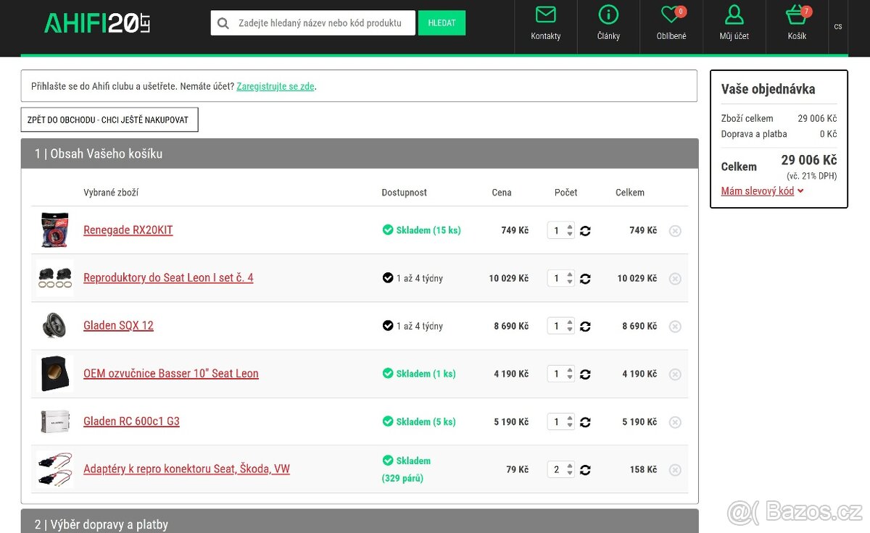Open the Oblíbené heart icon
870x533 pixels.
[x=671, y=15]
